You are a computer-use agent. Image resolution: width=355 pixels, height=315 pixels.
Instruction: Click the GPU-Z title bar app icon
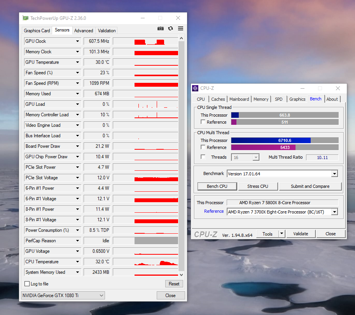(x=25, y=18)
